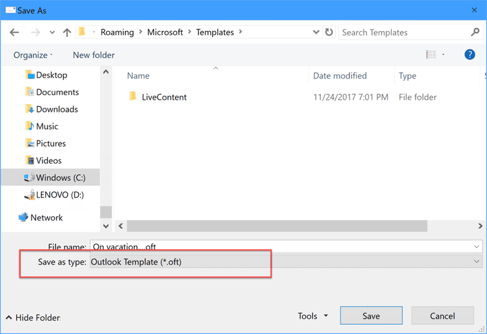487x334 pixels.
Task: Click the search magnifier icon
Action: tap(475, 32)
